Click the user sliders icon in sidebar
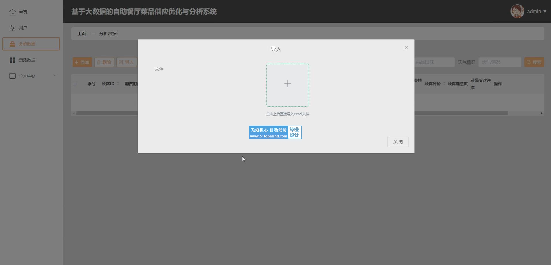 [x=12, y=28]
